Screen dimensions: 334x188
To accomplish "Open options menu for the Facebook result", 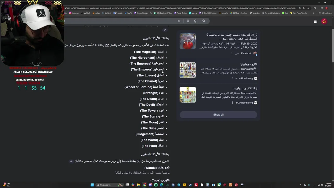I will [232, 53].
